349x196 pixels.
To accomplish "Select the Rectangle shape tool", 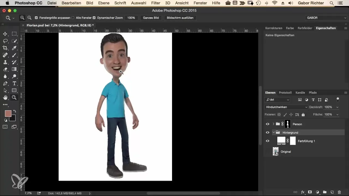I will tap(14, 90).
